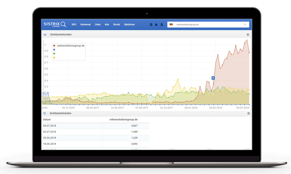Click the Datum column header
Viewport: 291px width, 174px height.
tap(47, 120)
